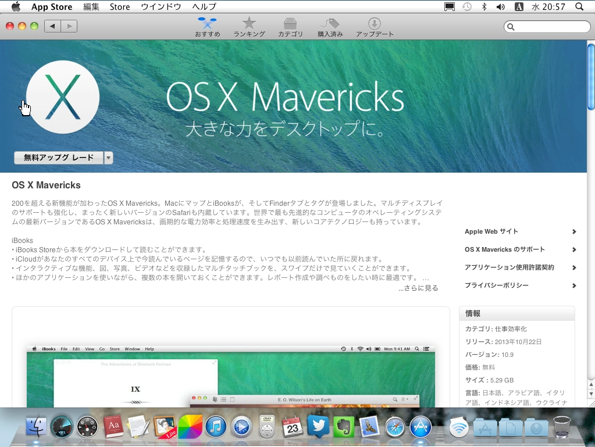Open the おすすめ featured toolbar icon
Screen dimensions: 595x447
coord(207,27)
